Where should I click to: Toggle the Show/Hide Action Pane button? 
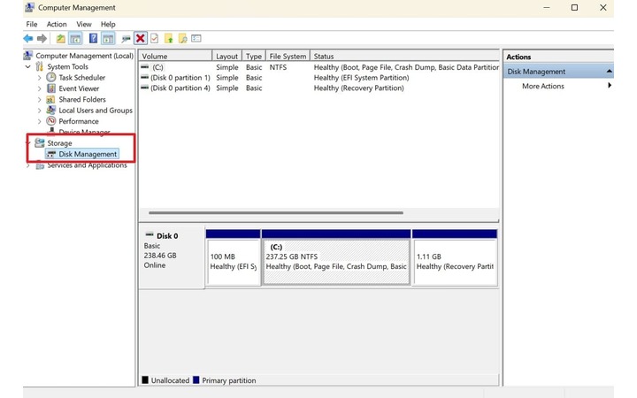[x=108, y=39]
